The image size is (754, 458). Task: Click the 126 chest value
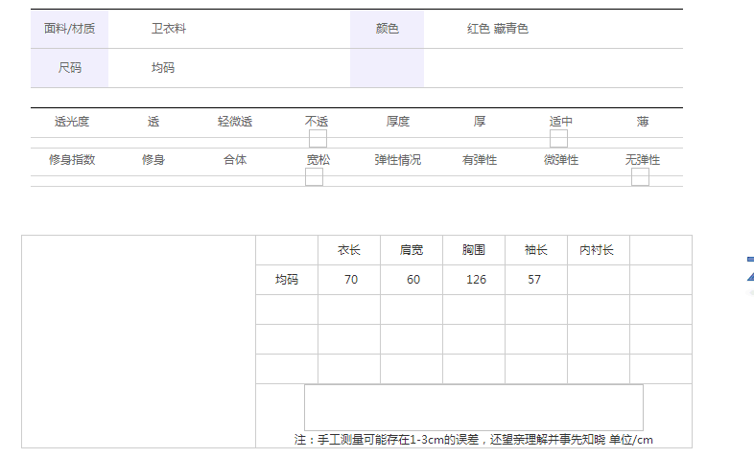tap(476, 280)
